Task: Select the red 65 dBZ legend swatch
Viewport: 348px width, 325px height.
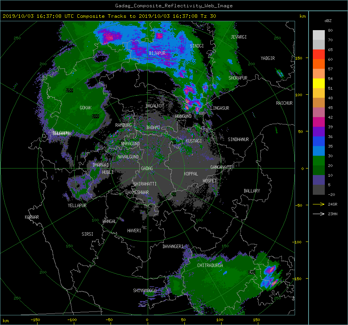Action: pyautogui.click(x=319, y=54)
